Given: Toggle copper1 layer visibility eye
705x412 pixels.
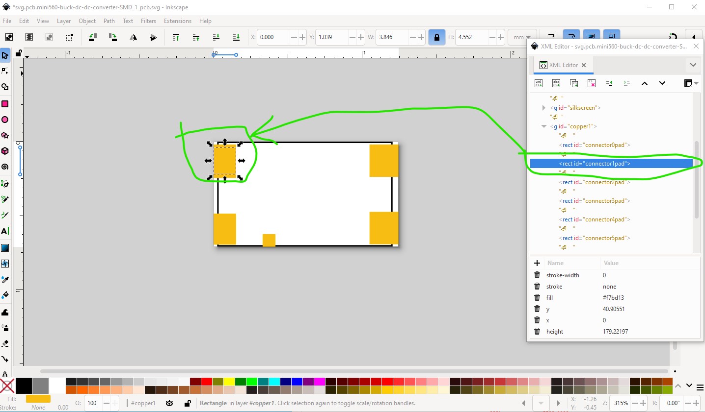Looking at the screenshot, I should [x=169, y=403].
